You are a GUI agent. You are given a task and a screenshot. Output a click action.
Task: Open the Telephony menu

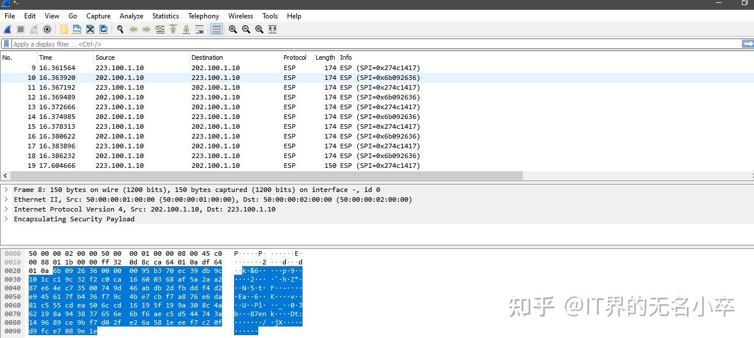(x=204, y=16)
